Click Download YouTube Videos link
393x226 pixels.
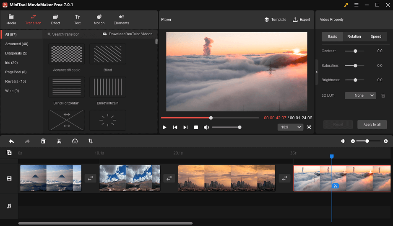(128, 34)
